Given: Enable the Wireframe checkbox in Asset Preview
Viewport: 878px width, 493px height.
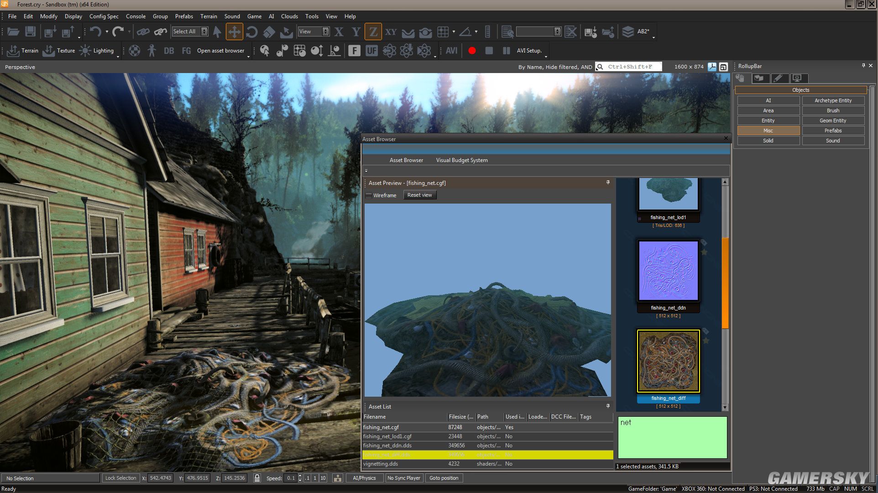Looking at the screenshot, I should pyautogui.click(x=369, y=195).
